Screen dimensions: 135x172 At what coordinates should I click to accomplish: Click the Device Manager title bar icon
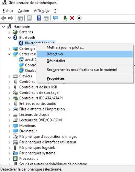pos(4,3)
